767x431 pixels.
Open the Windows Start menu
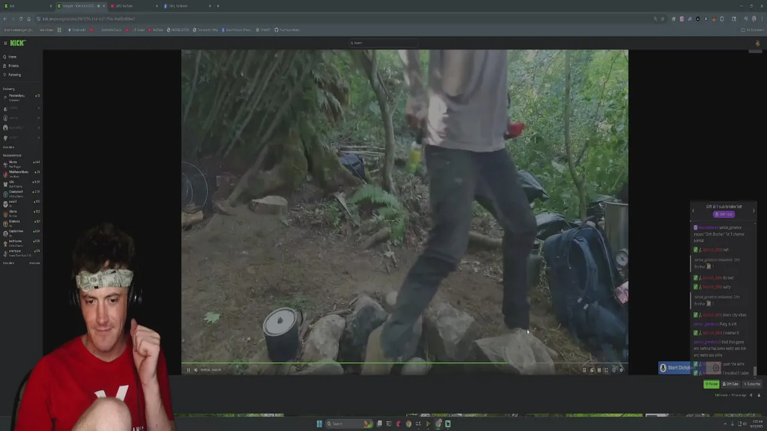[319, 424]
